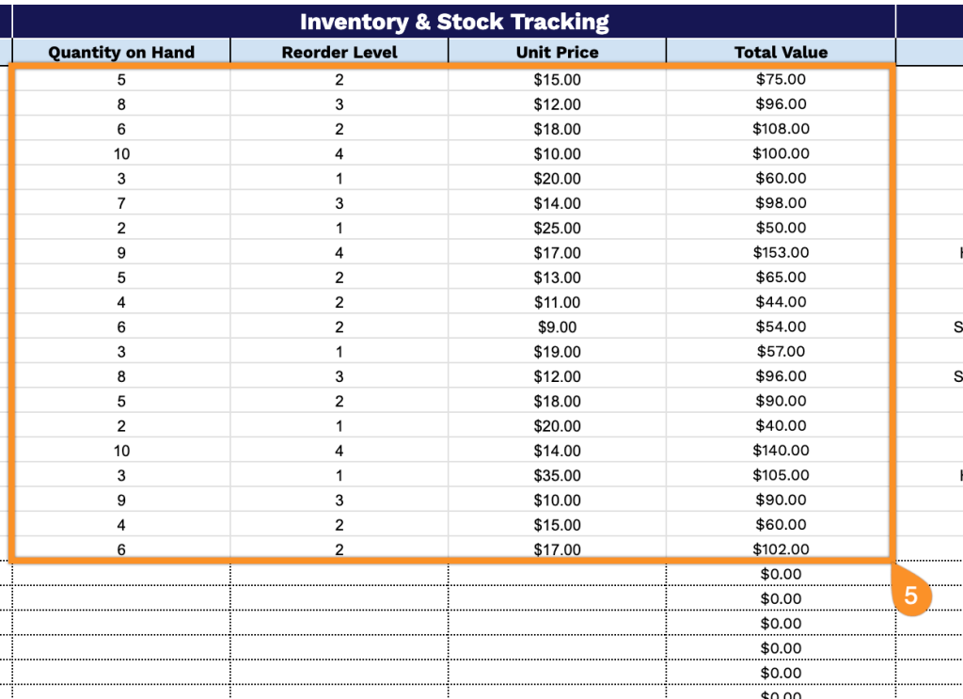Select the $35.00 unit price cell
The image size is (963, 699).
pos(557,475)
